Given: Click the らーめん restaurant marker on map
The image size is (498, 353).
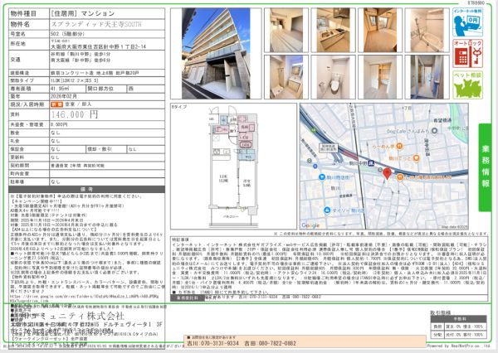Looking at the screenshot, I should (x=400, y=146).
